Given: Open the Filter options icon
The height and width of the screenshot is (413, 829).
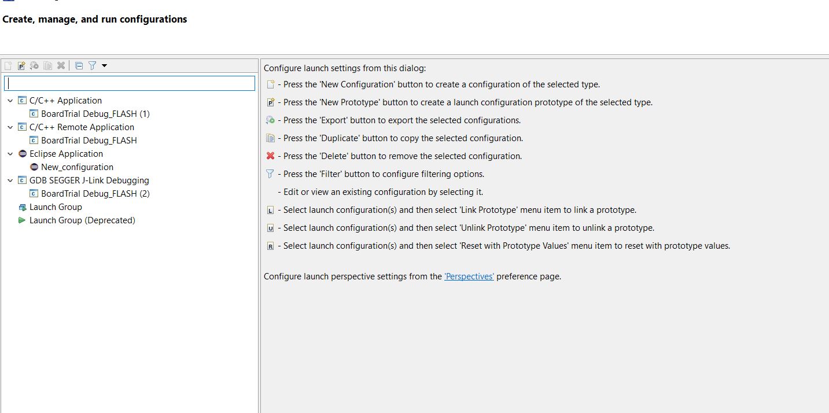Looking at the screenshot, I should click(x=92, y=65).
